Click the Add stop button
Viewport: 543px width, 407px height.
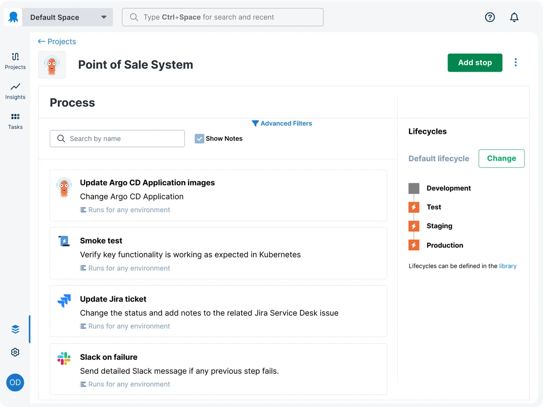(475, 63)
